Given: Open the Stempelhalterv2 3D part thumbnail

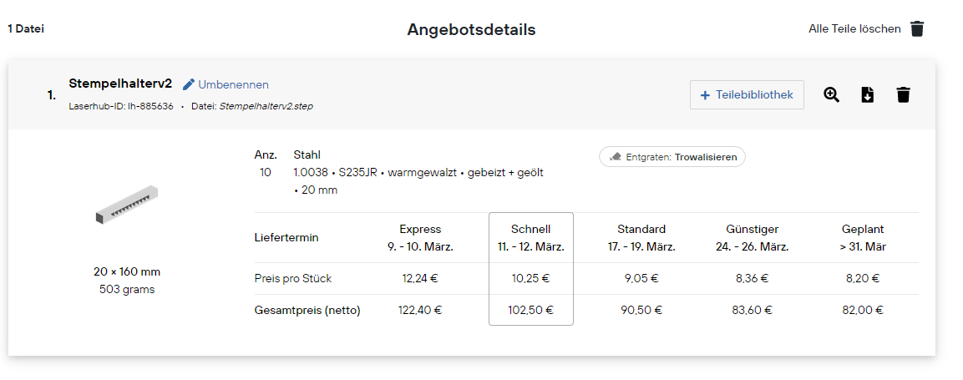Looking at the screenshot, I should pyautogui.click(x=126, y=205).
